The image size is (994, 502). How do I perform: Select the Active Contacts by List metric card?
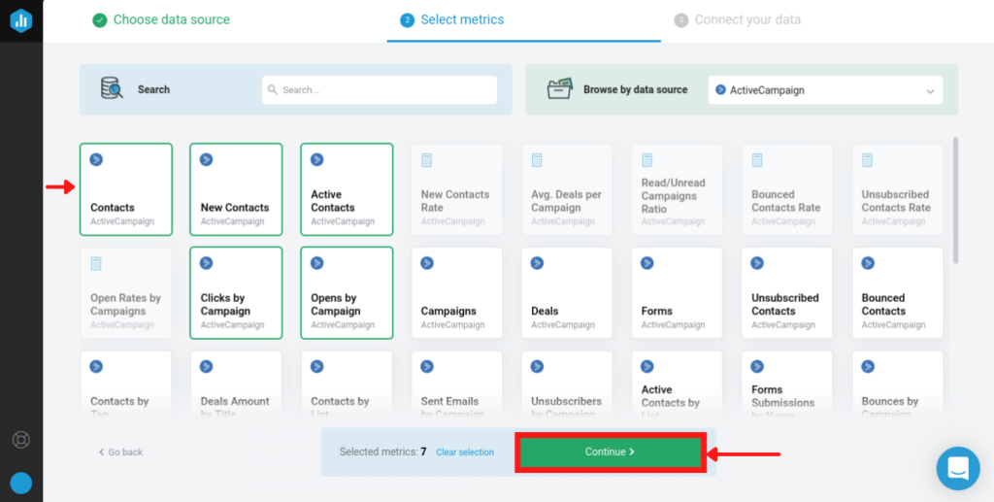coord(677,385)
